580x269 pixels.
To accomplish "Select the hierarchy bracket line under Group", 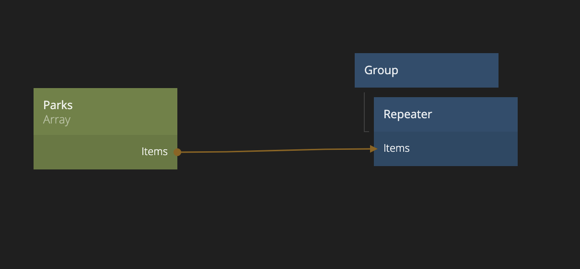I will coord(365,112).
